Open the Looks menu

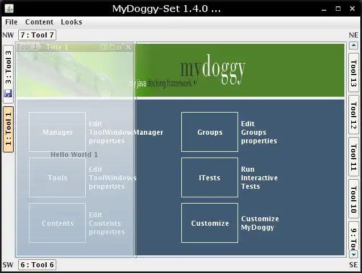click(x=72, y=22)
